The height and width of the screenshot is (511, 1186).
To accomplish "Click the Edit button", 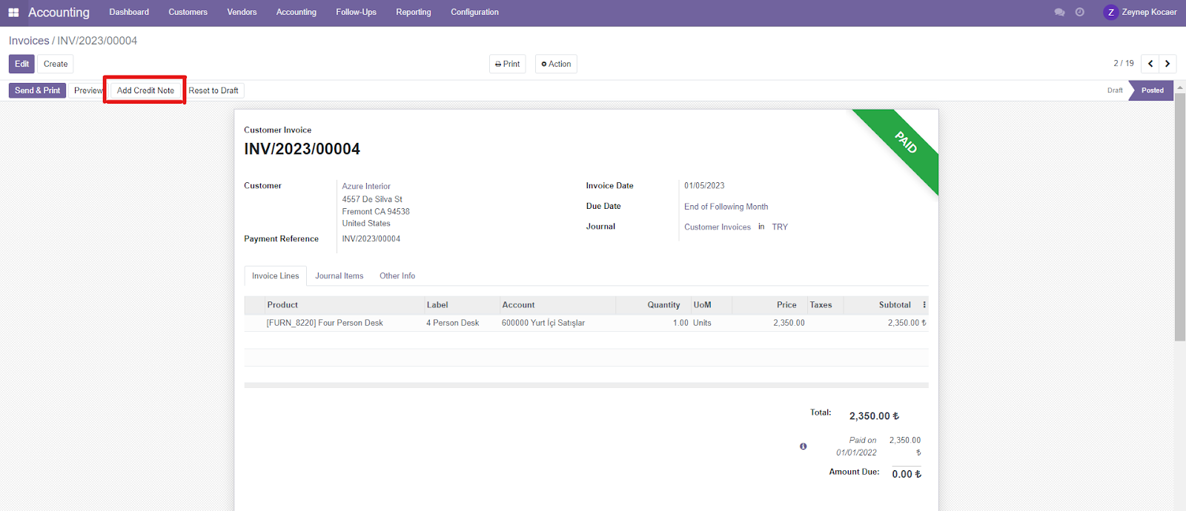I will tap(21, 64).
